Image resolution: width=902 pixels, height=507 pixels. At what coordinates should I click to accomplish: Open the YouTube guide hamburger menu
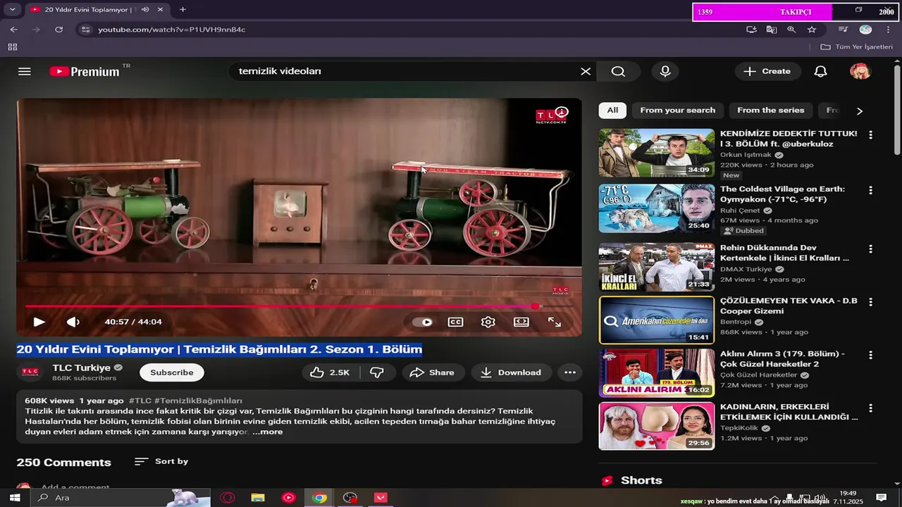(25, 71)
